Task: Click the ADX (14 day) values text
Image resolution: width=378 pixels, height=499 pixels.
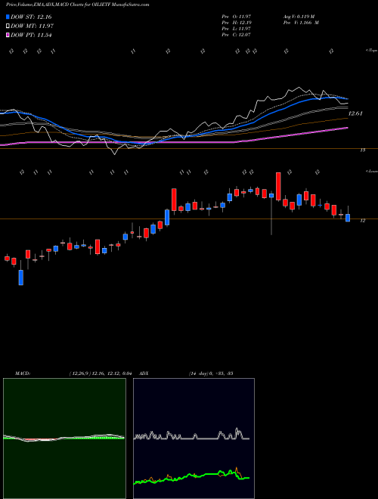Action: pos(211,373)
